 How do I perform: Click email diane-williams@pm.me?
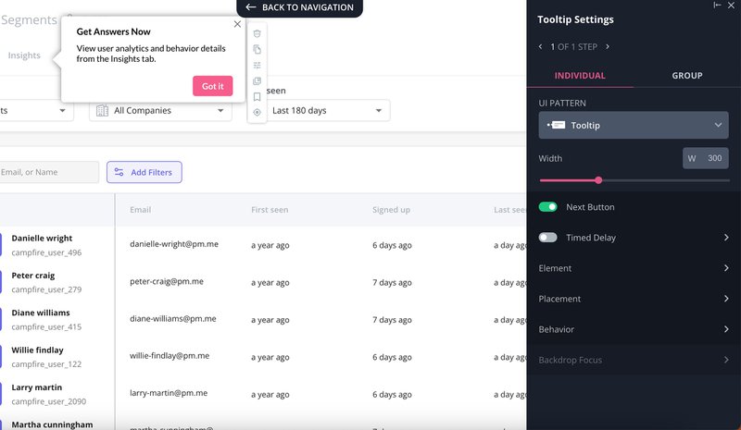[173, 319]
